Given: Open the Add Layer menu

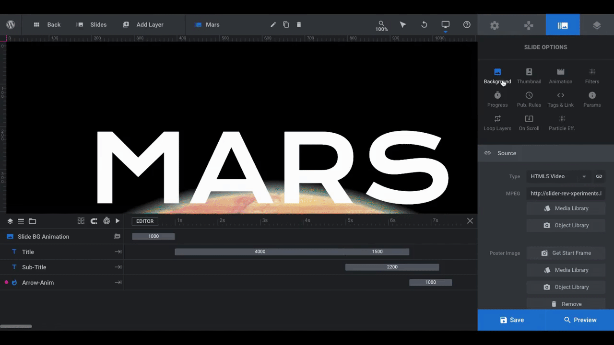Looking at the screenshot, I should pos(143,24).
